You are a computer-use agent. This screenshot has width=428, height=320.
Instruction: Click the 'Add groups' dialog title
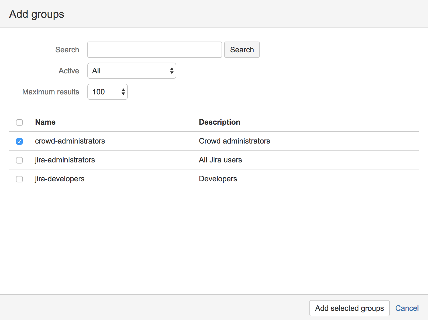tap(37, 14)
